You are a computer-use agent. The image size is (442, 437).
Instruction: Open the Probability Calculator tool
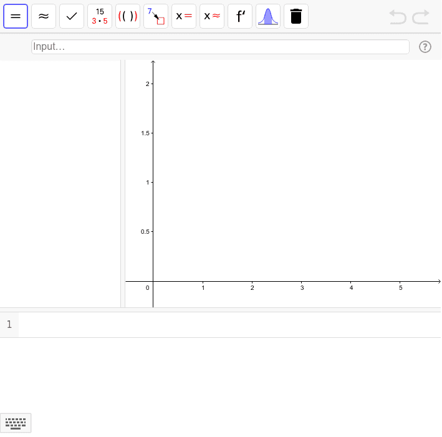click(x=268, y=16)
